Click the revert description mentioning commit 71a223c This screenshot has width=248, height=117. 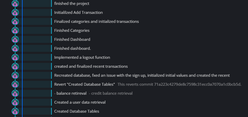(179, 84)
